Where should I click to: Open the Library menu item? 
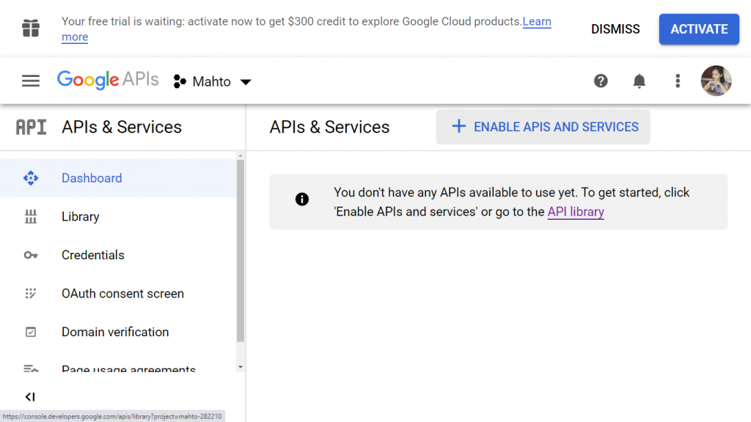pos(118,217)
